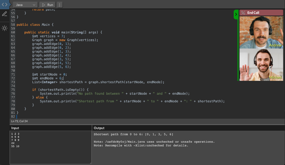Click the 'No path found between' println line
This screenshot has width=285, height=165.
115,94
